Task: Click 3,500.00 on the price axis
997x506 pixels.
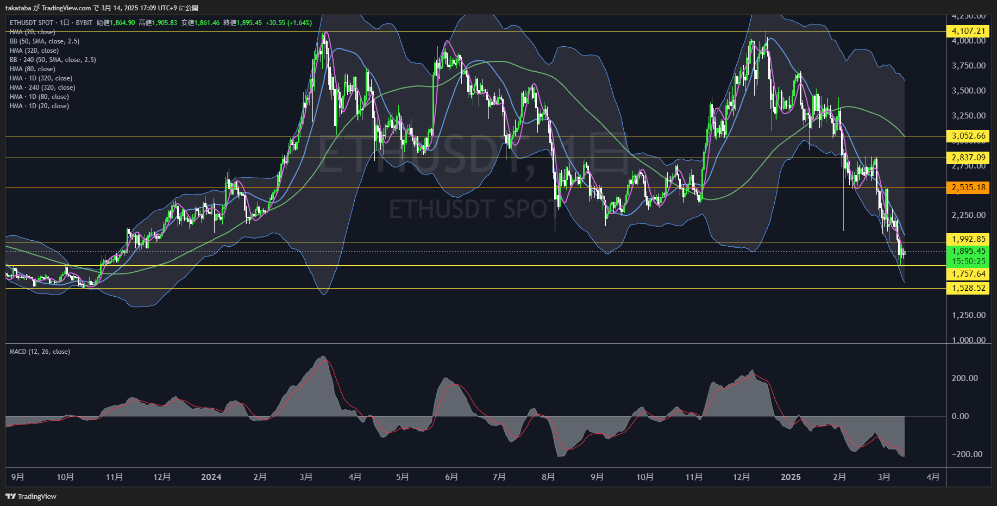Action: click(x=969, y=91)
